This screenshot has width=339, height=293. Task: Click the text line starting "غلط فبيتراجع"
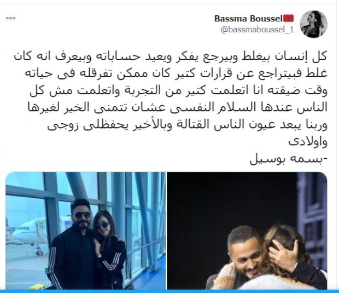[x=176, y=73]
